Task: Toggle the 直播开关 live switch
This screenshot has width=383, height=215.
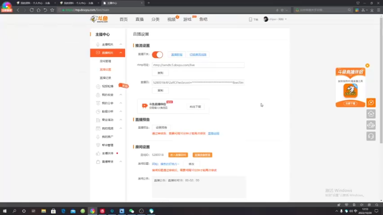Action: (158, 54)
